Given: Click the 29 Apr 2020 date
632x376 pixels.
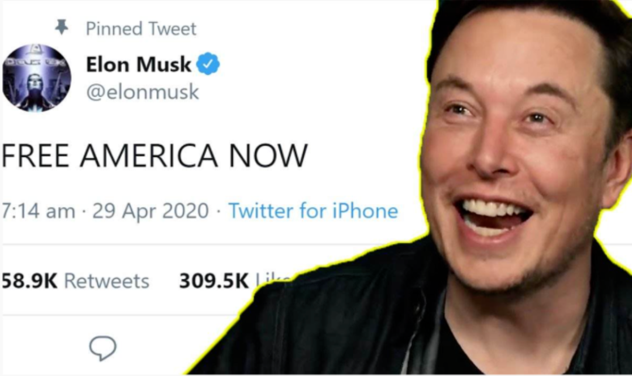Looking at the screenshot, I should [150, 211].
